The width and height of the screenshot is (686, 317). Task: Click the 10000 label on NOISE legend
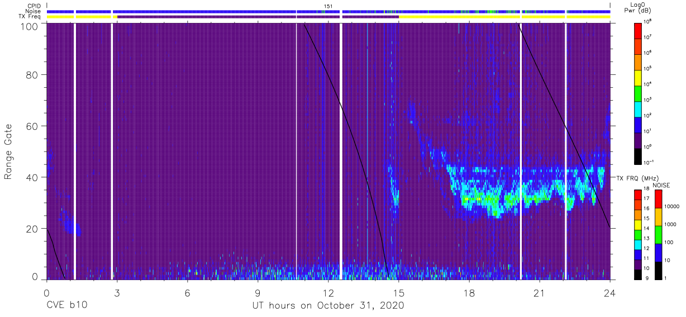click(x=671, y=206)
